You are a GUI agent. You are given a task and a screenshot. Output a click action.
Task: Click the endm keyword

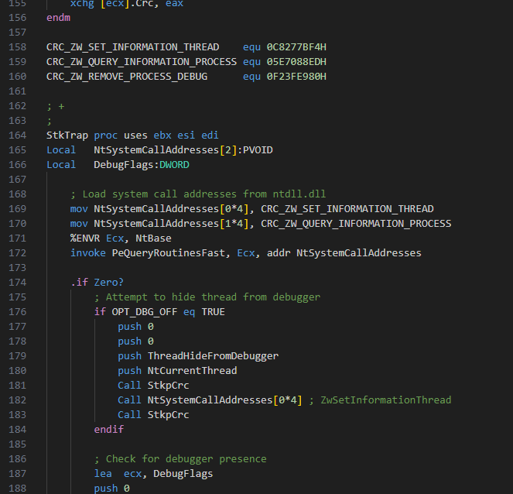[x=58, y=17]
